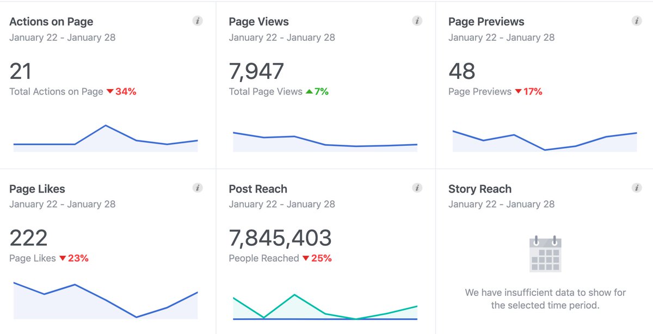653x334 pixels.
Task: Click the Page Views info icon
Action: point(417,20)
